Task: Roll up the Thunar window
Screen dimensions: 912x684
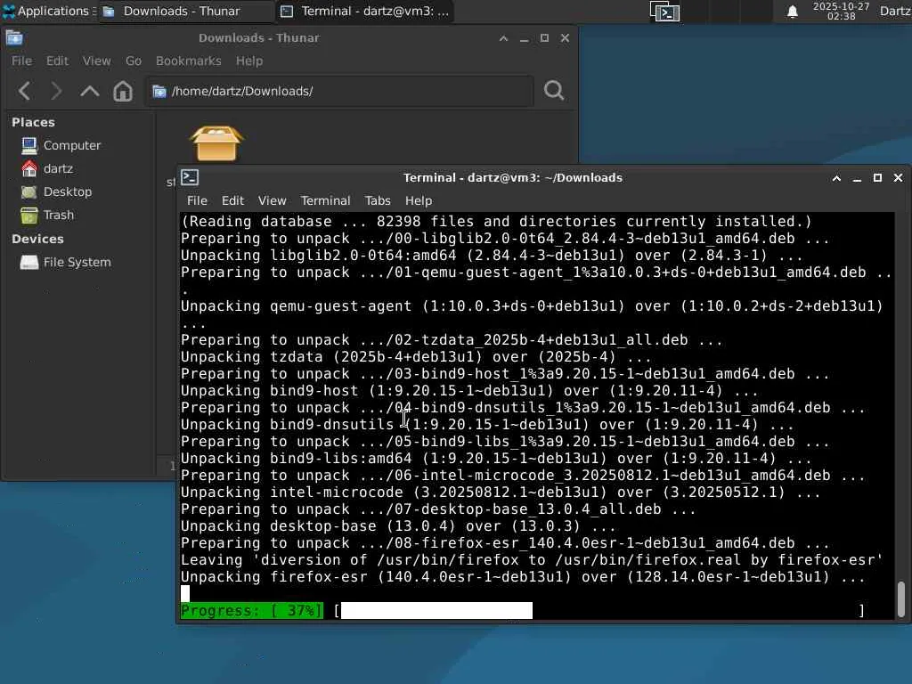Action: (x=504, y=38)
